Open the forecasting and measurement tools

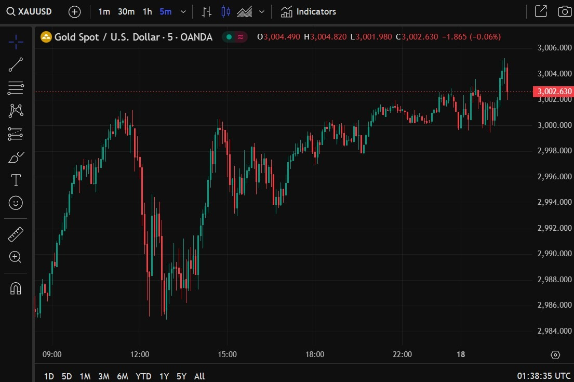tap(16, 134)
